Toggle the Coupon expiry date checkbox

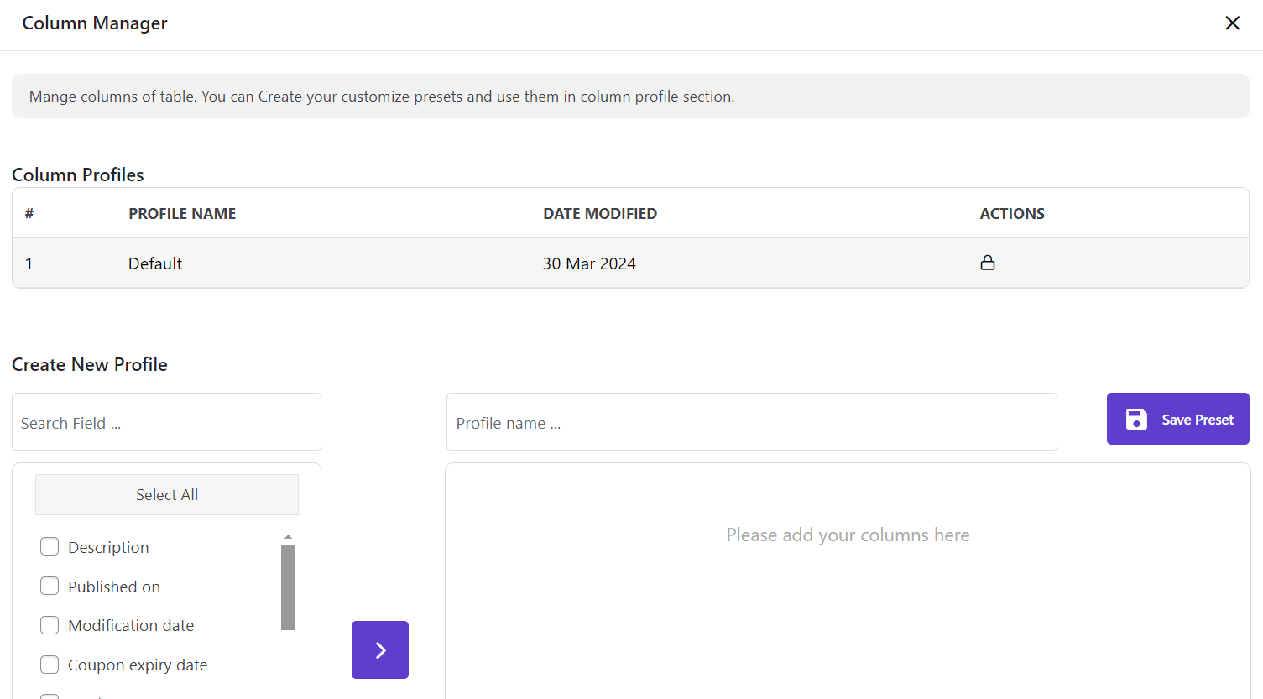pos(50,665)
